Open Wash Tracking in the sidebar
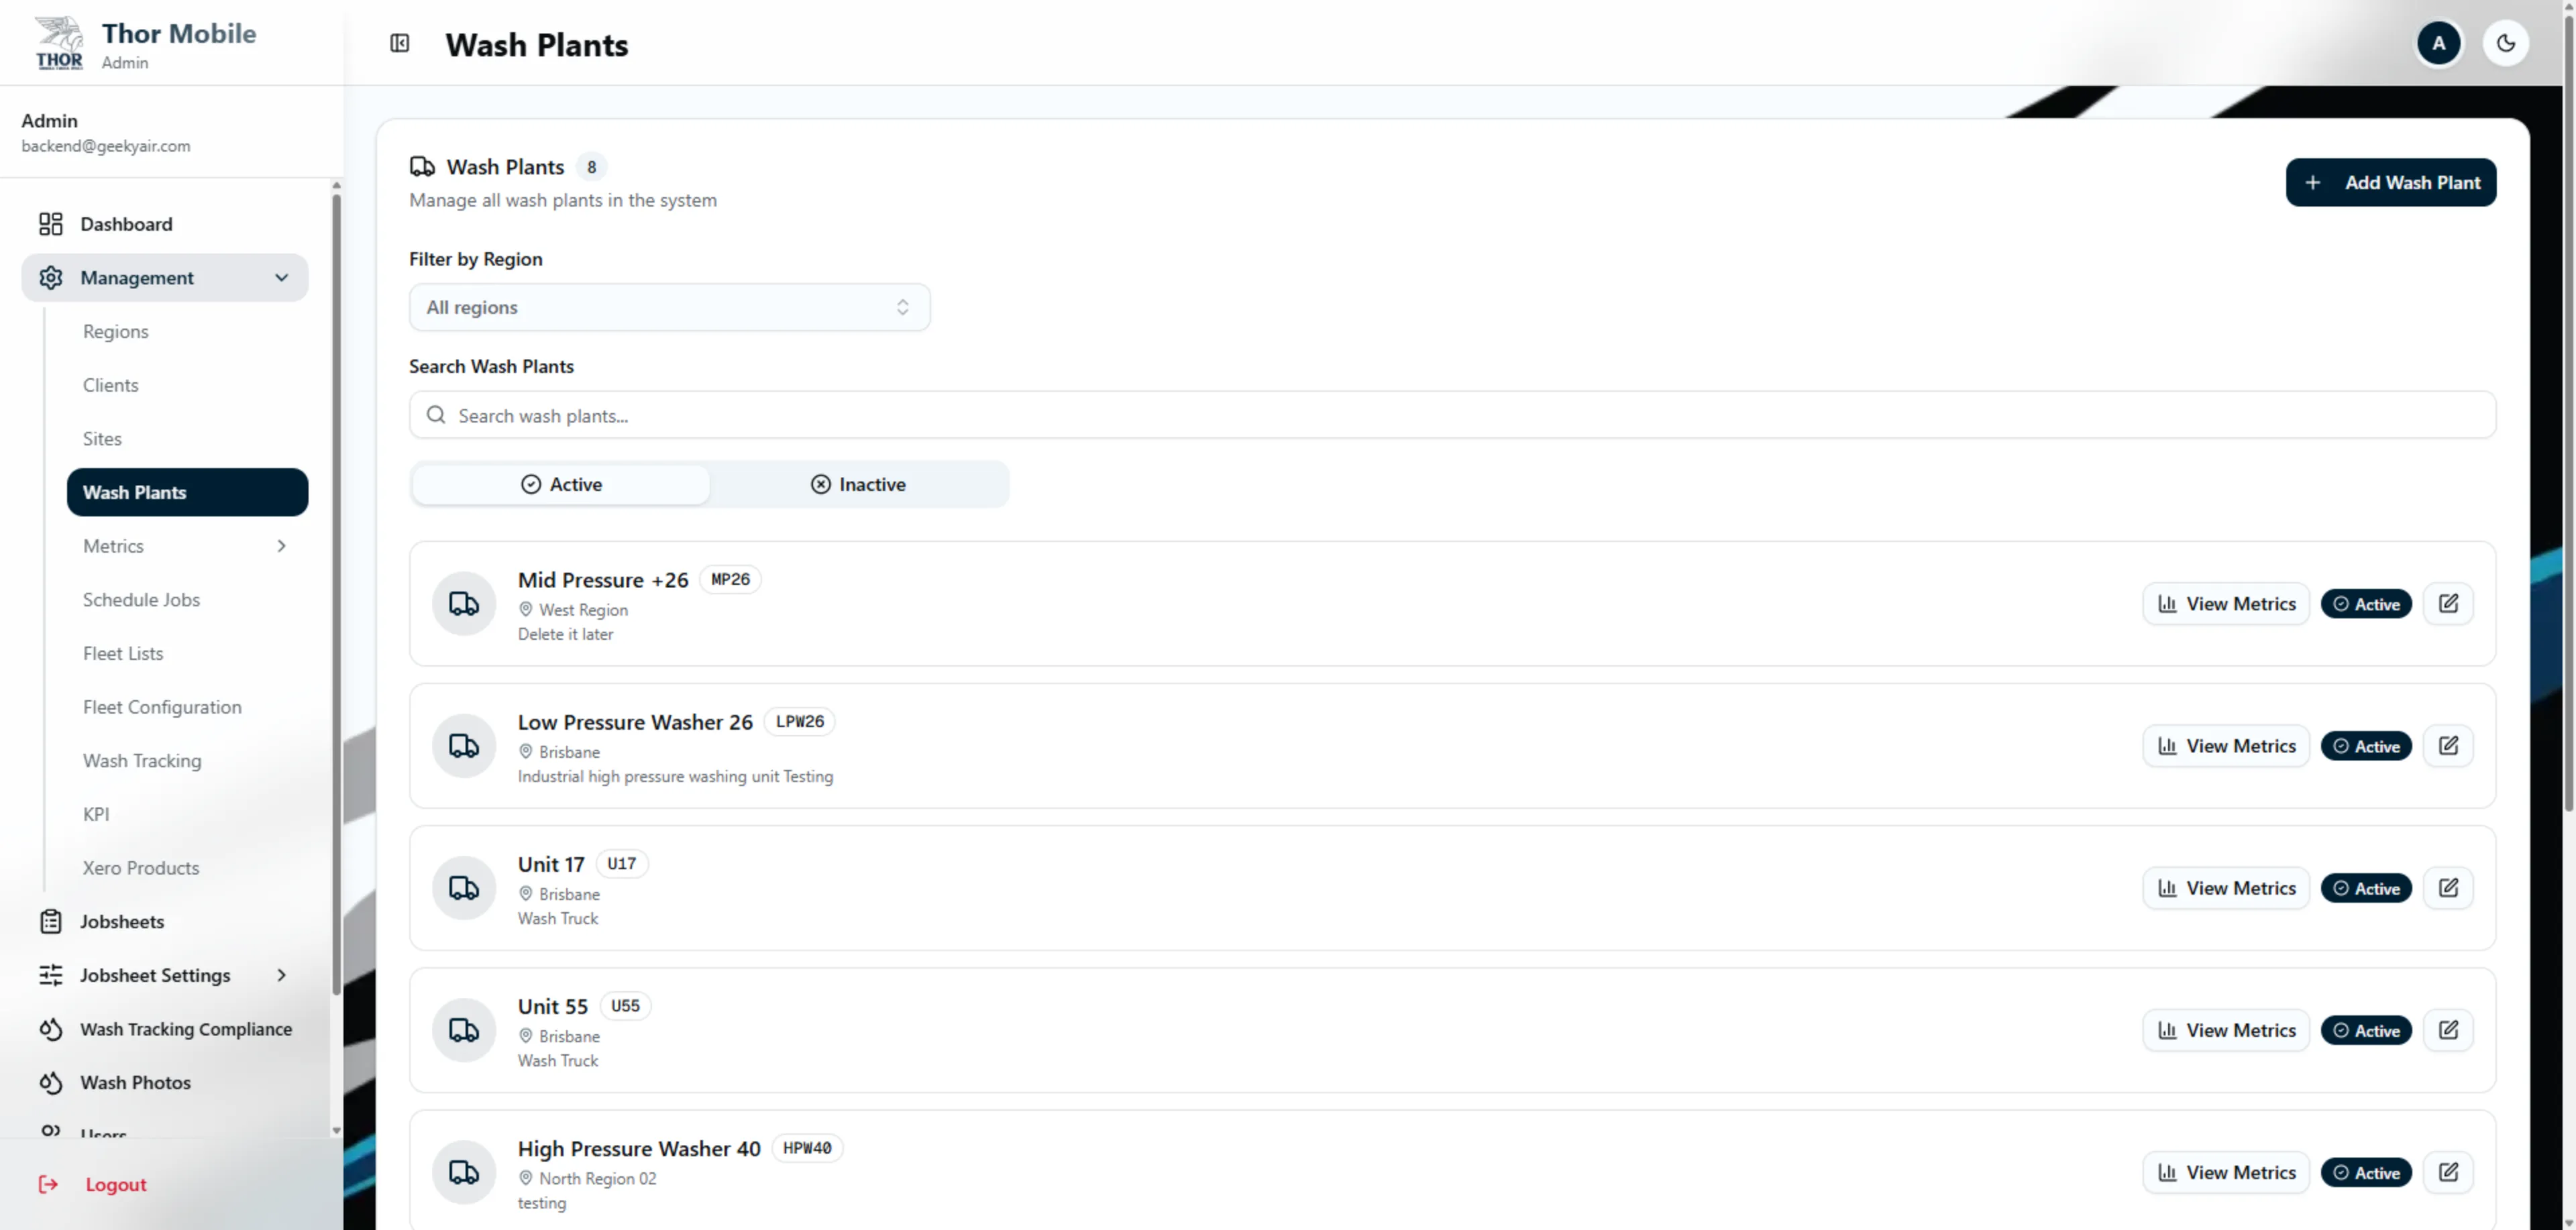Screen dimensions: 2576x1230 click(x=187, y=761)
